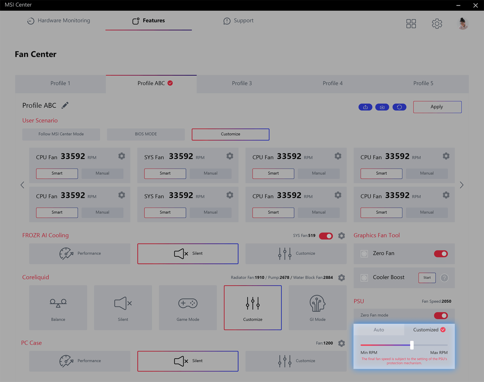Disable the Graphics Zero Fan toggle

click(441, 254)
